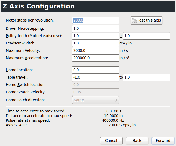Click the Pulse rate at max speed label
This screenshot has width=176, height=146.
[x=28, y=121]
